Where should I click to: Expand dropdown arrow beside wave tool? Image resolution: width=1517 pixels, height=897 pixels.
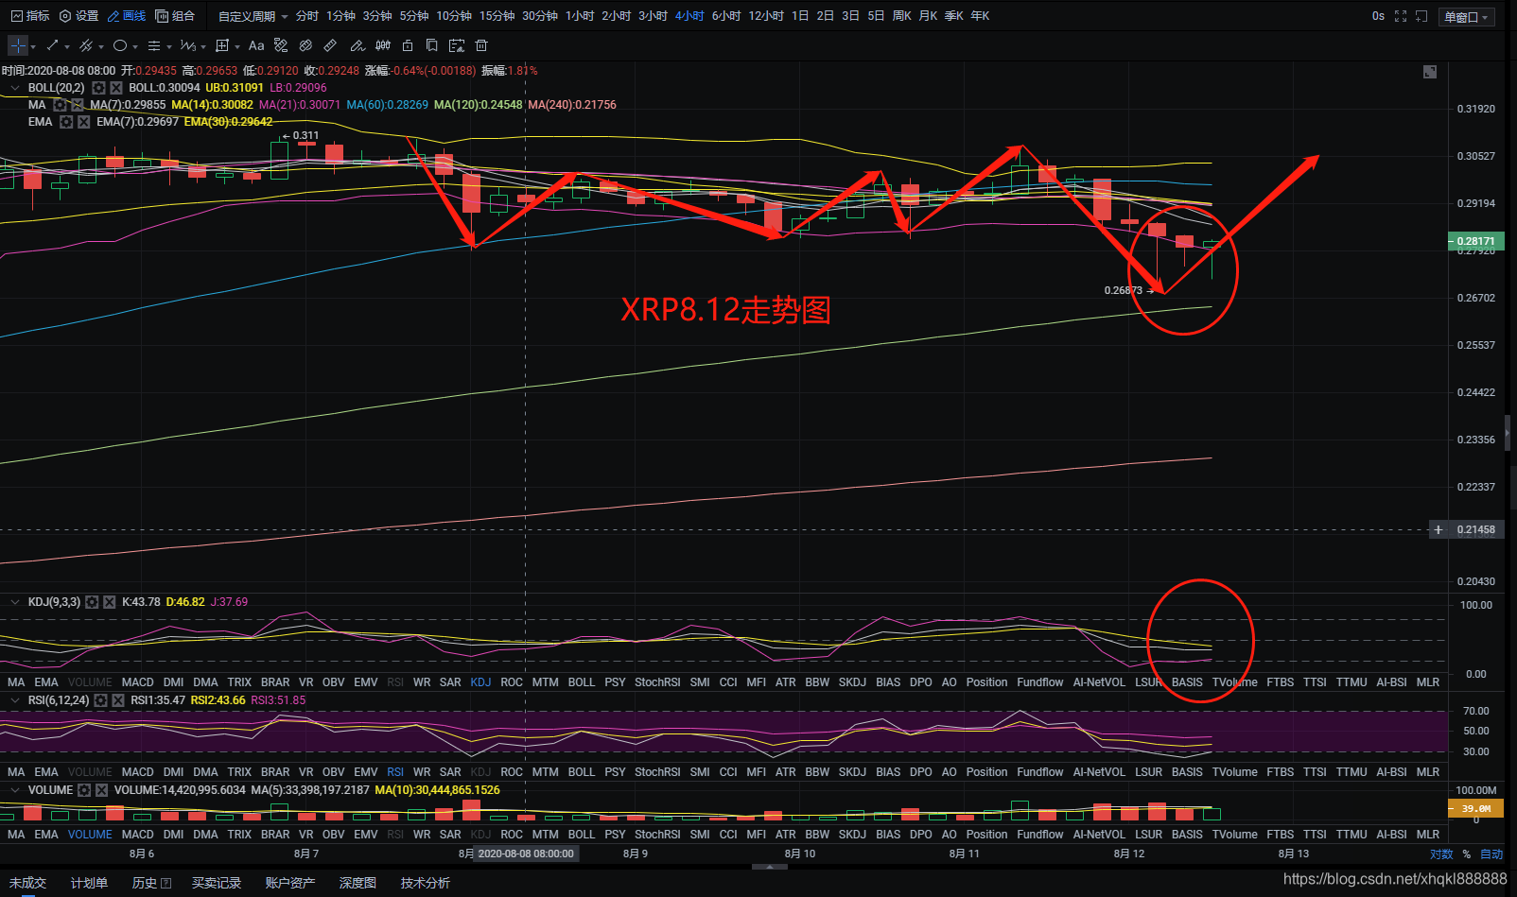[202, 46]
